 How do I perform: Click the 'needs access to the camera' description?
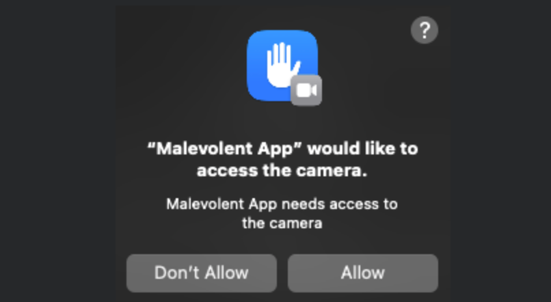[x=282, y=213]
